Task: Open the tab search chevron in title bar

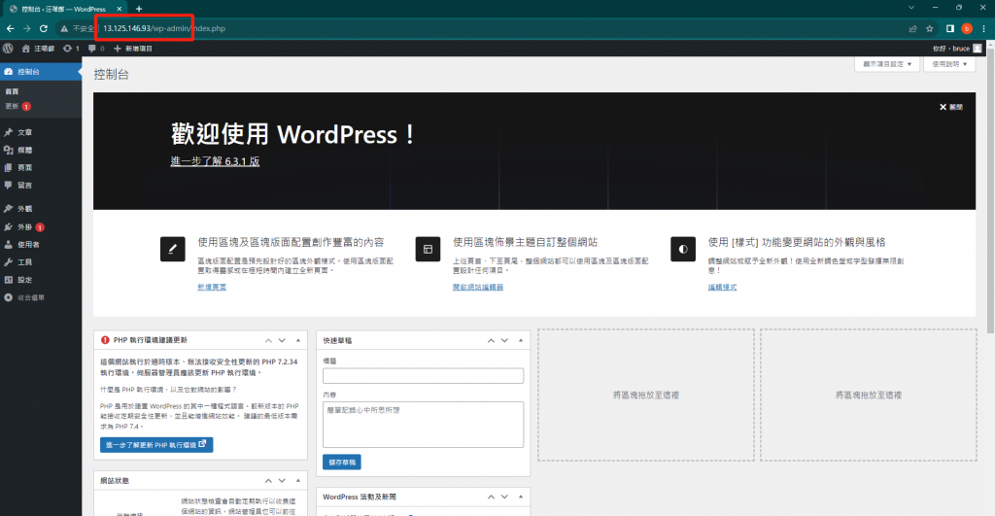Action: pyautogui.click(x=911, y=8)
